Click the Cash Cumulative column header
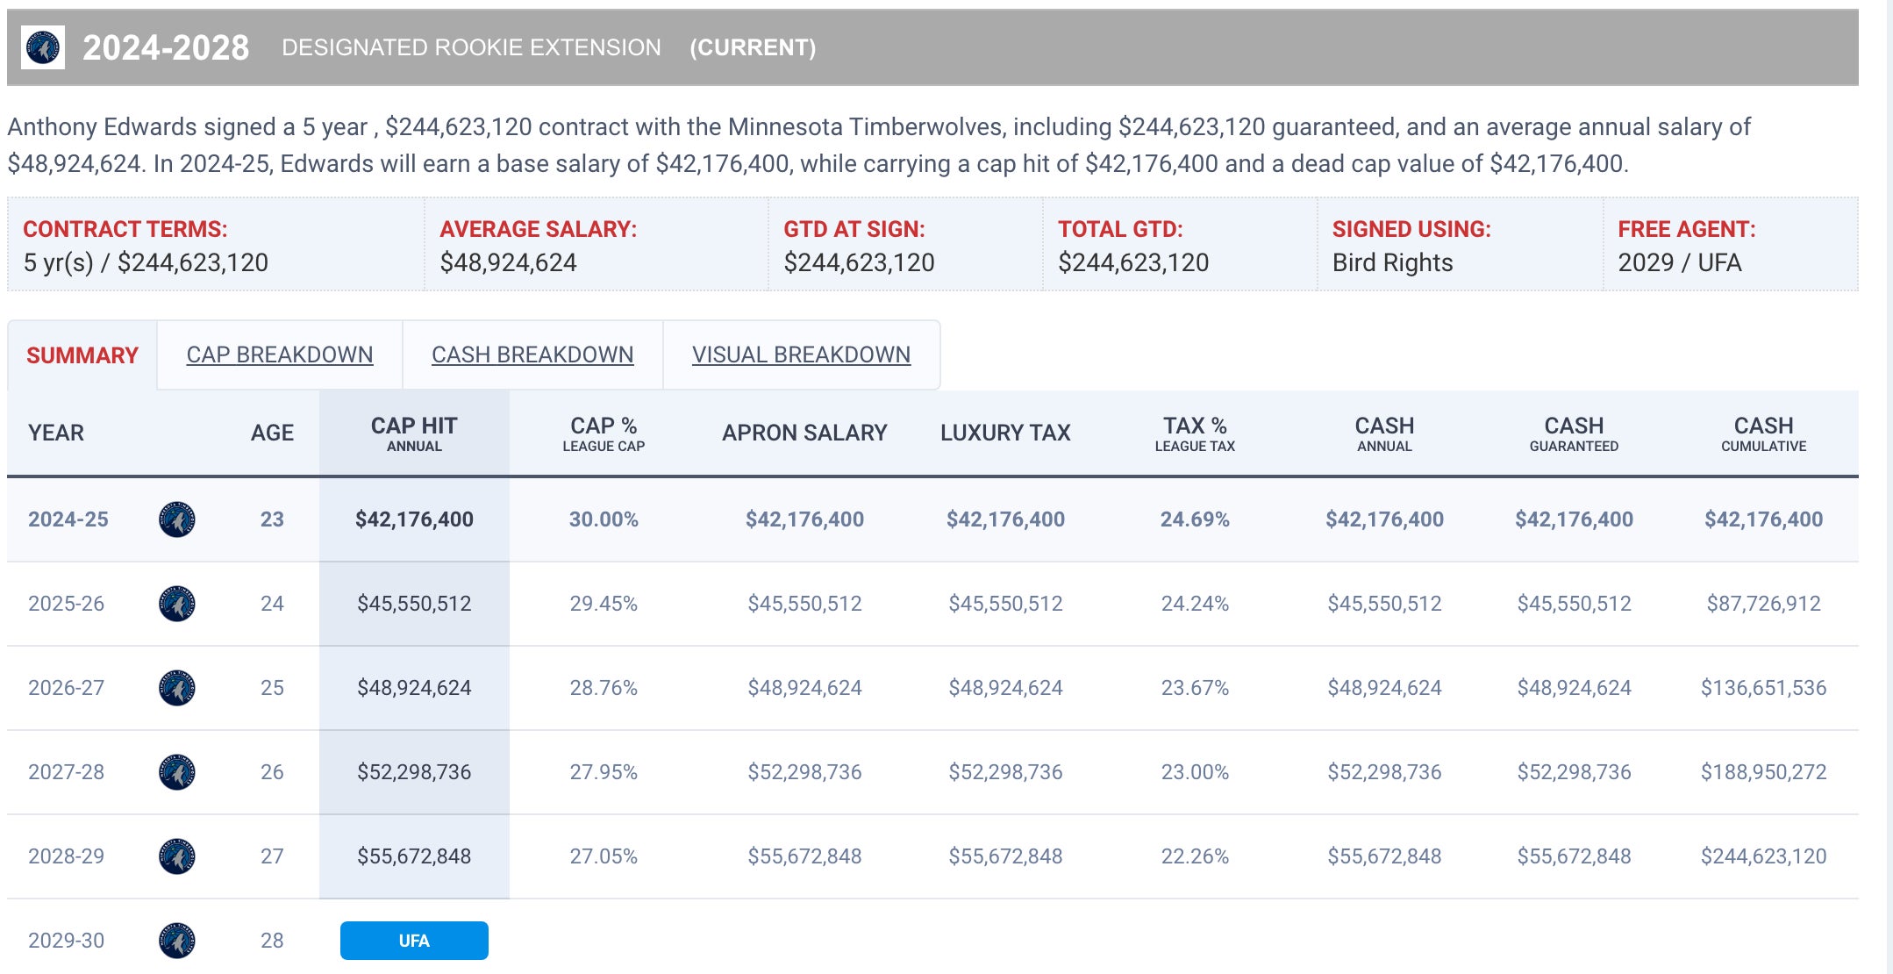Image resolution: width=1893 pixels, height=974 pixels. [1763, 433]
